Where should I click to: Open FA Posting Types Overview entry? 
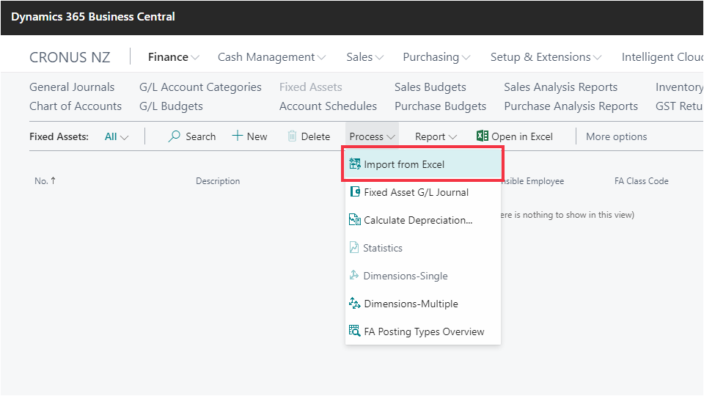423,331
